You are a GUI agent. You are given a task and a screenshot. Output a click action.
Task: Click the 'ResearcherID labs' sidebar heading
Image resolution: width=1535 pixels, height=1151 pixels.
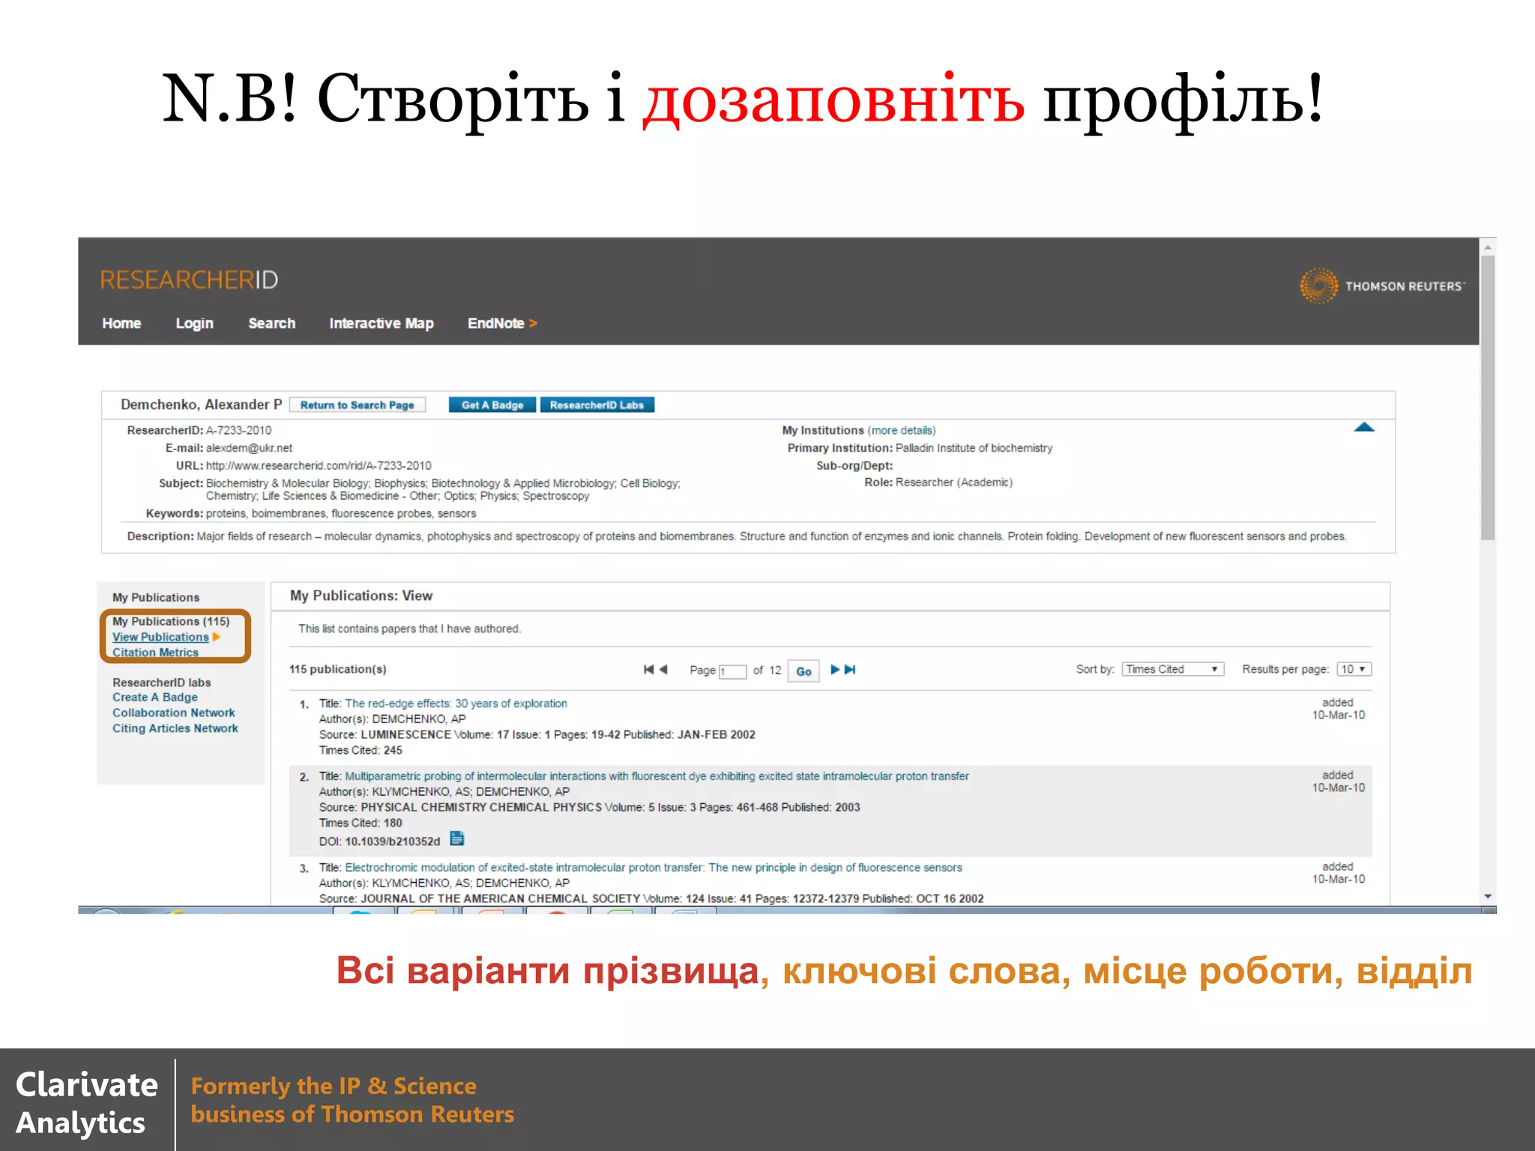pyautogui.click(x=162, y=683)
